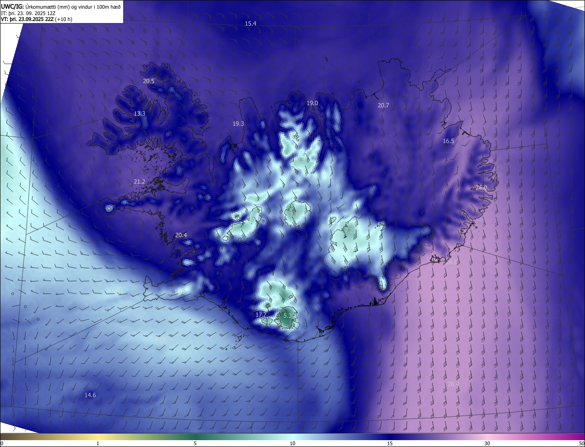Click the 21.2 value label
This screenshot has width=585, height=447.
click(x=139, y=181)
